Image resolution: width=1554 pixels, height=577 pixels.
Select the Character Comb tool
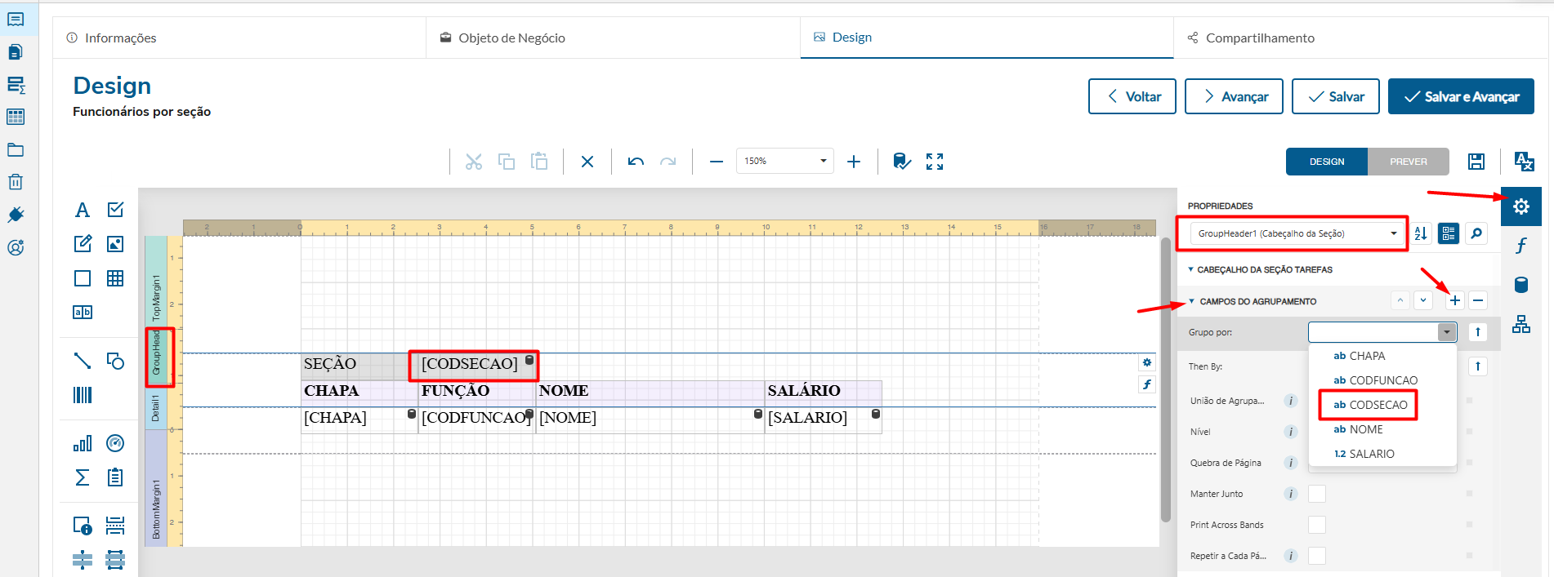[x=83, y=312]
